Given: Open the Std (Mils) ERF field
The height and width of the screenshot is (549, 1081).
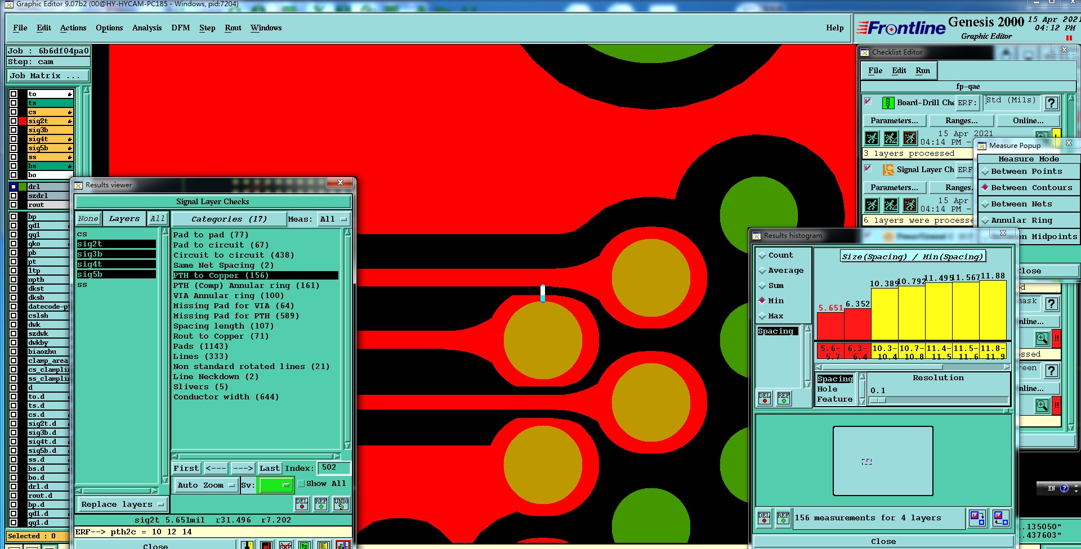Looking at the screenshot, I should click(x=1011, y=102).
